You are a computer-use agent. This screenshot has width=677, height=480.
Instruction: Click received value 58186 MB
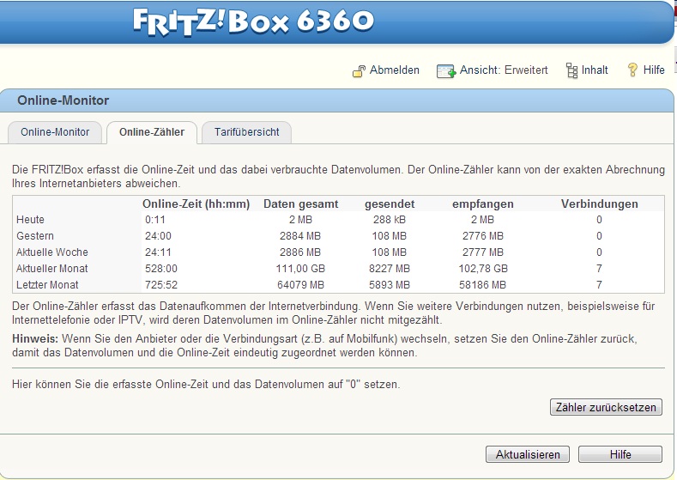click(x=483, y=285)
